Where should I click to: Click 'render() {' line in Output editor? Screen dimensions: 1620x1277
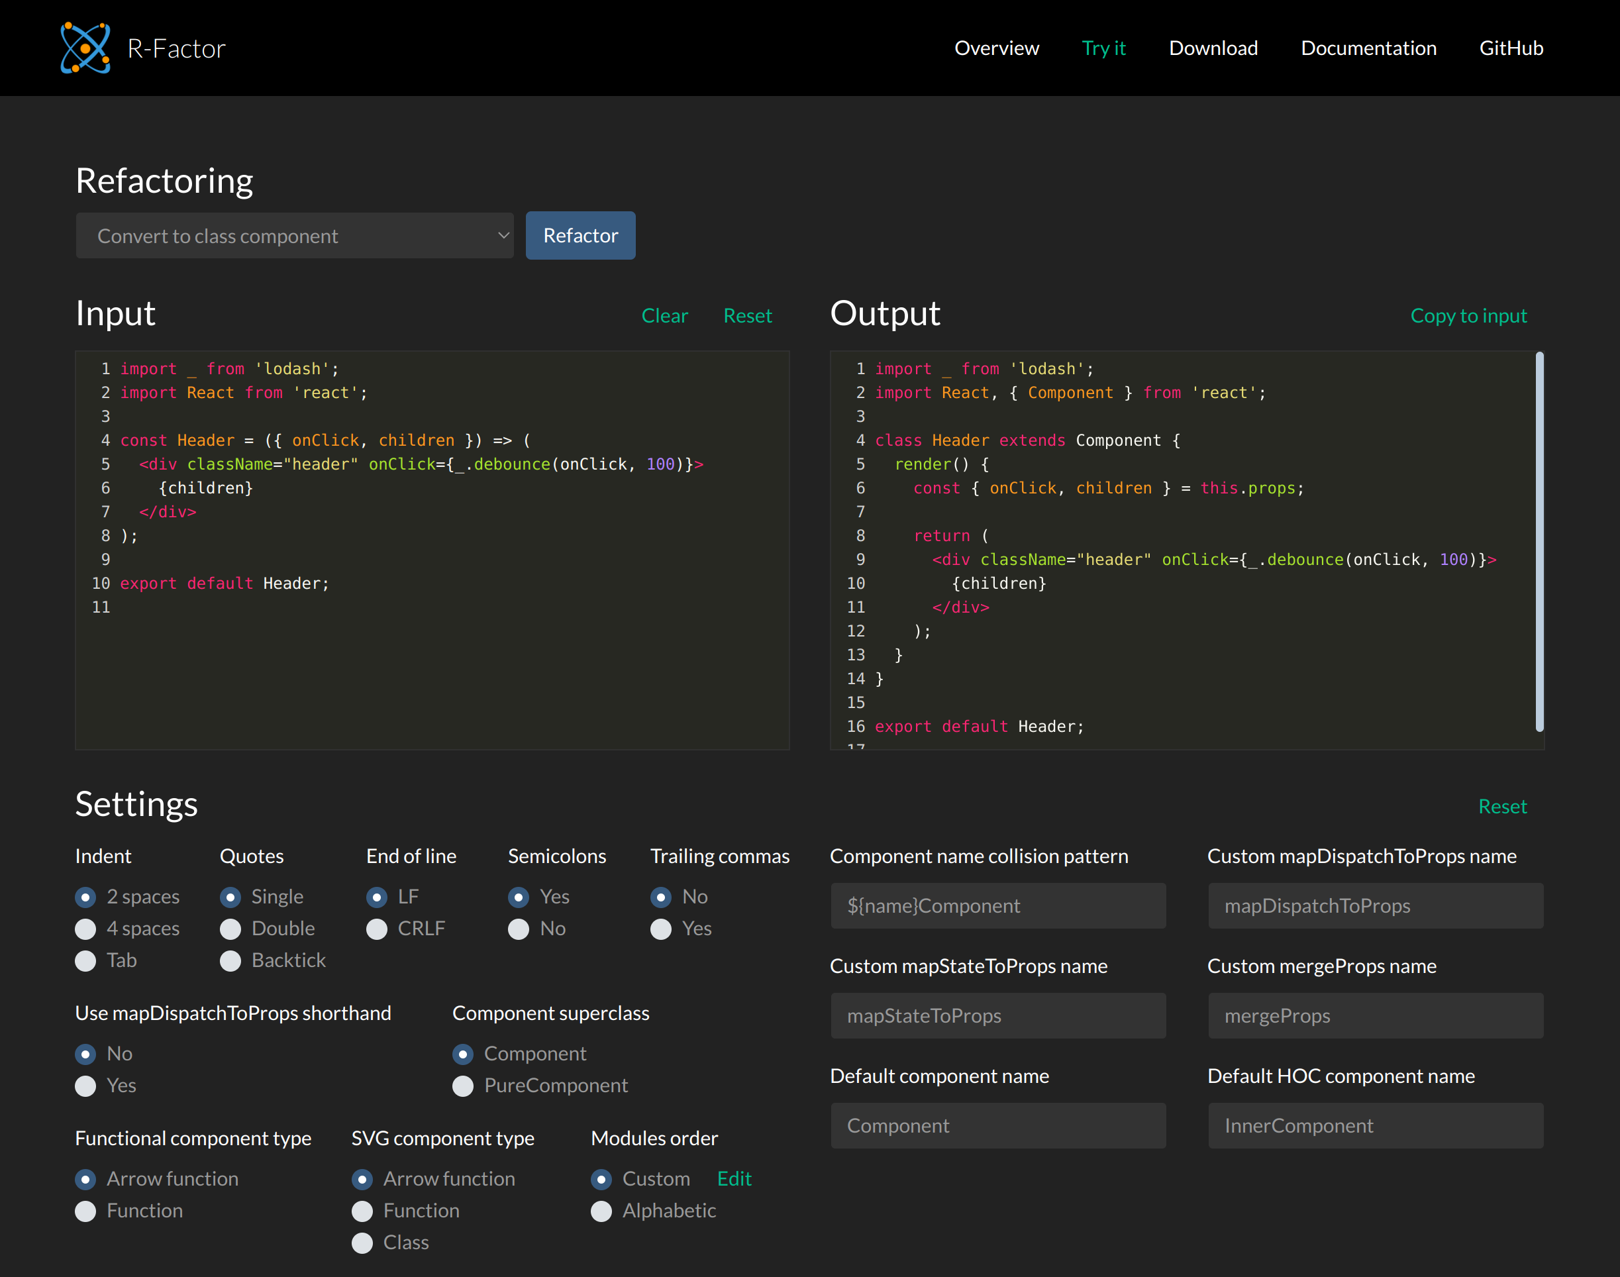[x=942, y=464]
